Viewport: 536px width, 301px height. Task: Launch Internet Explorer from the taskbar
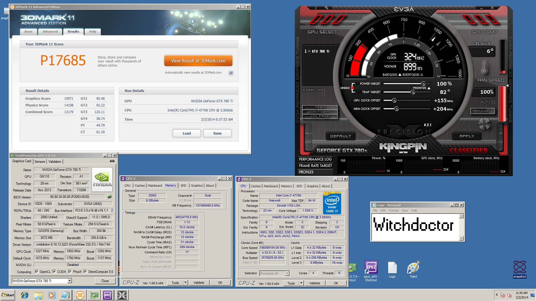tap(24, 295)
